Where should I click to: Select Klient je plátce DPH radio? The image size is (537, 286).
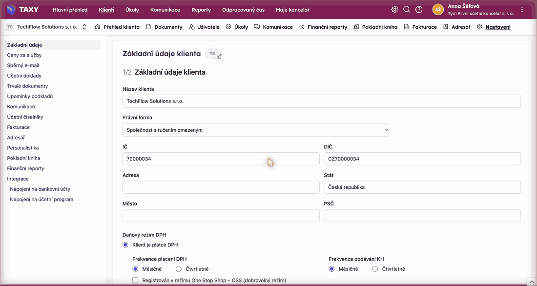click(x=125, y=245)
